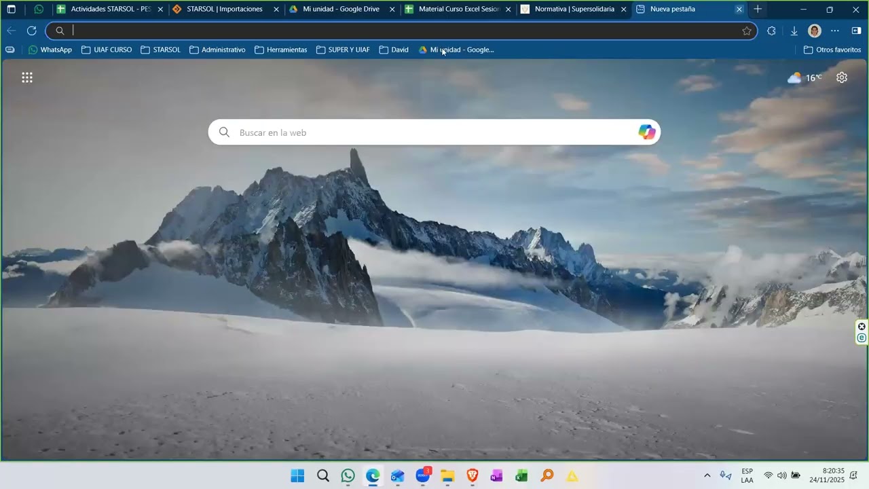Viewport: 869px width, 489px height.
Task: Open the user profile avatar
Action: (x=815, y=31)
